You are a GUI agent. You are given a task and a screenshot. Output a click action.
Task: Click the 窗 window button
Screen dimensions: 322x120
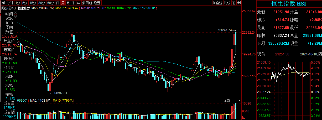233,3
